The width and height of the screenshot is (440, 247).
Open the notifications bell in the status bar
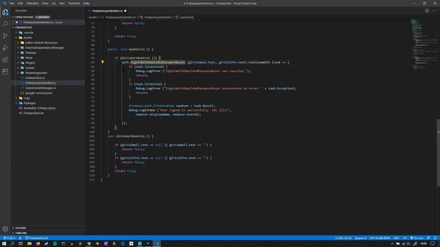coord(435,238)
